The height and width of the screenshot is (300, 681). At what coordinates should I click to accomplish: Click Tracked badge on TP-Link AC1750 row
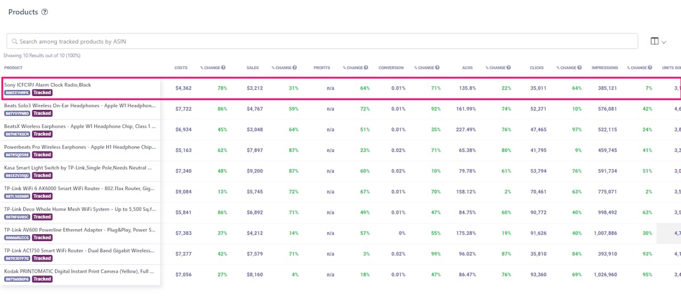42,258
